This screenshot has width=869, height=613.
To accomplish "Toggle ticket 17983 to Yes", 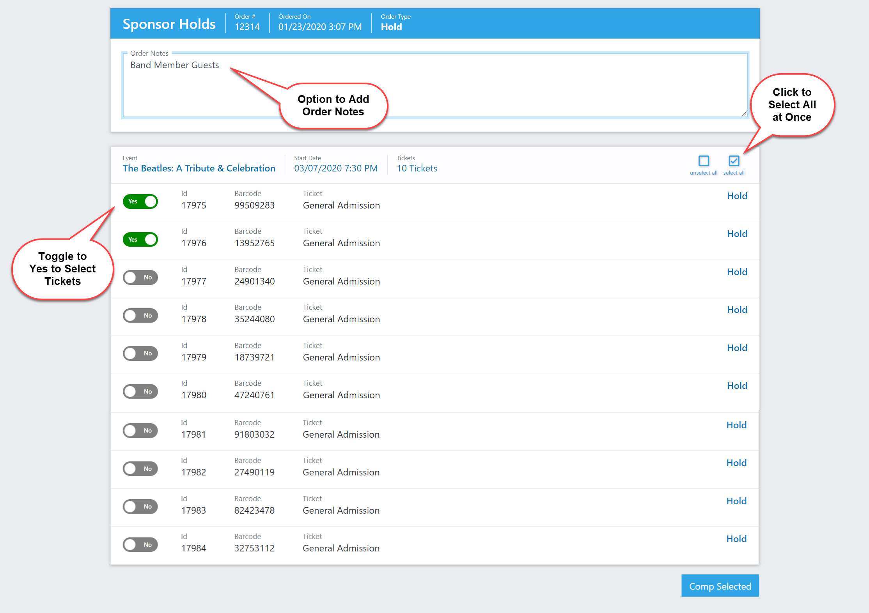I will pyautogui.click(x=140, y=507).
